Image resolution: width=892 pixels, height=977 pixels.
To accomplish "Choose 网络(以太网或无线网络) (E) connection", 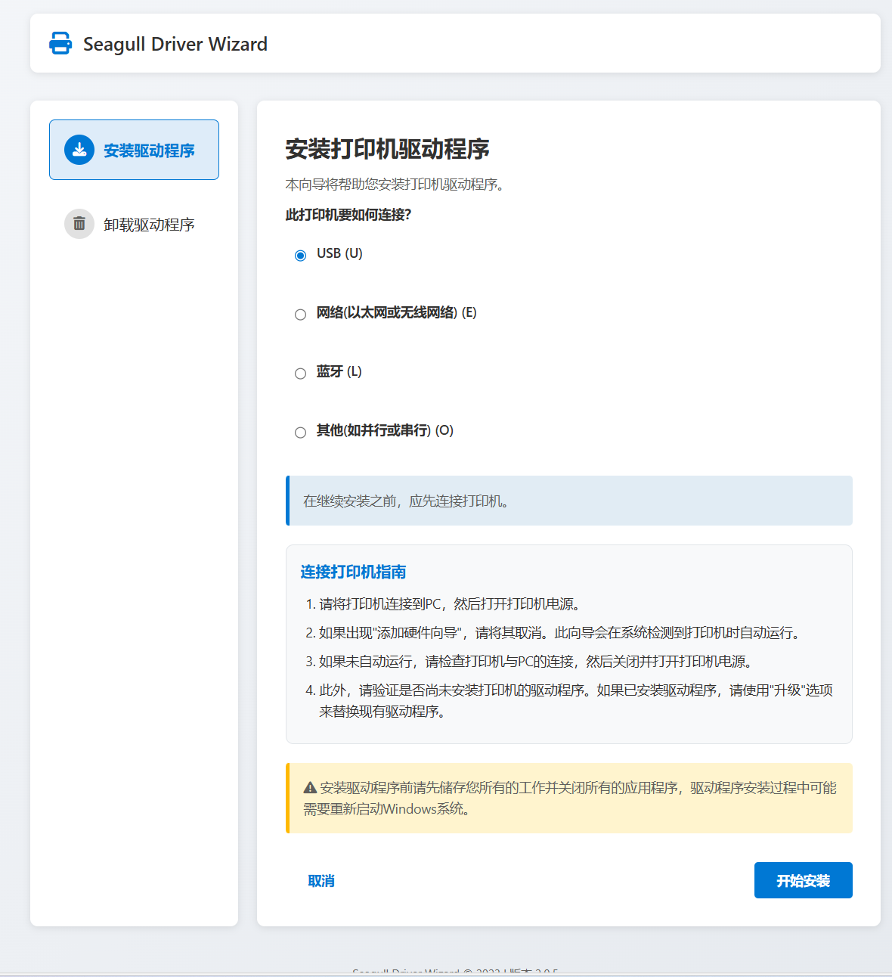I will tap(300, 314).
